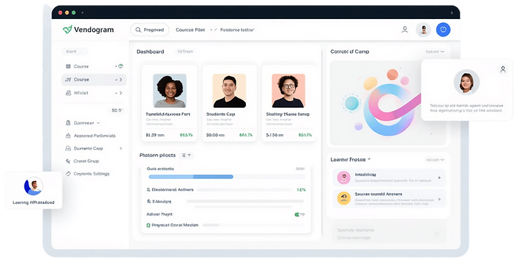Click the pink circular icon in Learner list
517x263 pixels.
coord(344,178)
